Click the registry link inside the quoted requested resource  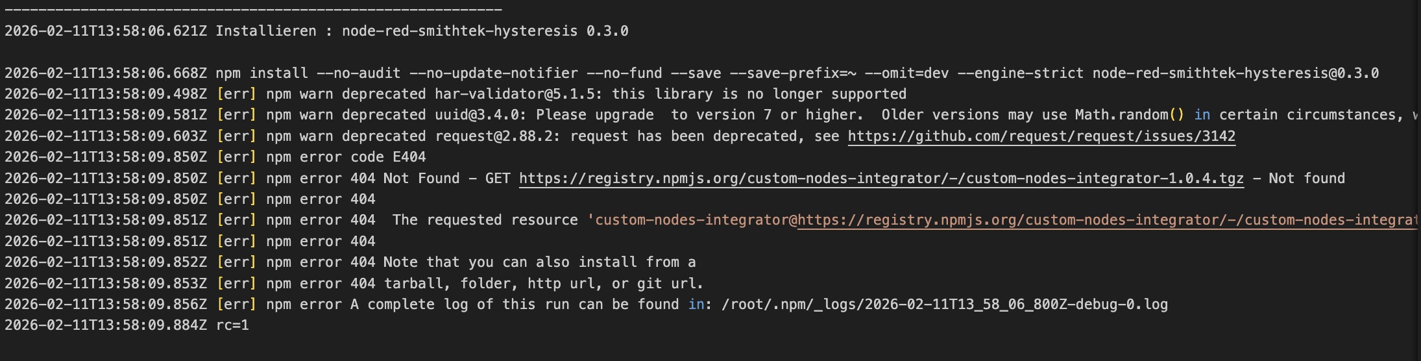1103,220
